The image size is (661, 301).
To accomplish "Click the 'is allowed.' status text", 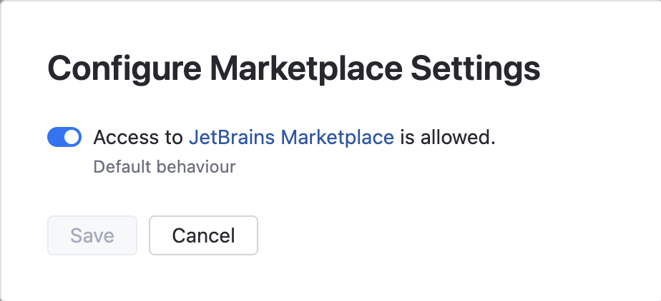I will click(447, 137).
